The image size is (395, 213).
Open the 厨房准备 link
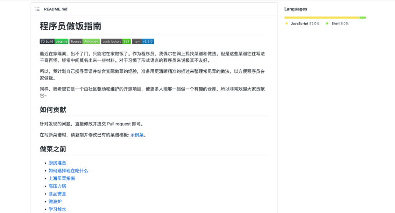point(57,163)
